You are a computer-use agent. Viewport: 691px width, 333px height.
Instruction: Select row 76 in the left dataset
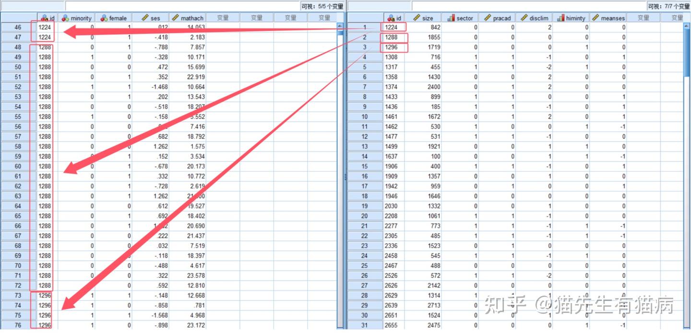(x=18, y=325)
